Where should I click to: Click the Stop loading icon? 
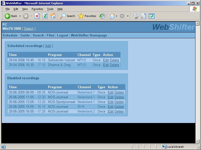[37, 16]
